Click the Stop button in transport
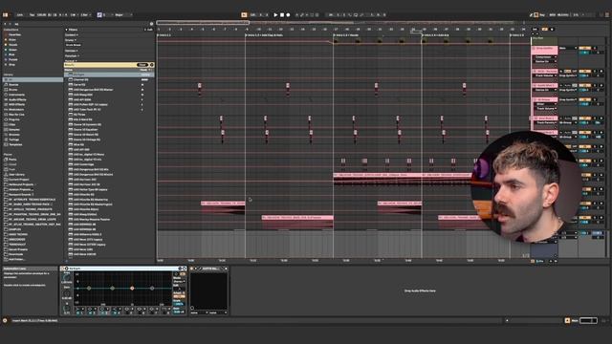This screenshot has width=612, height=344. pyautogui.click(x=282, y=15)
